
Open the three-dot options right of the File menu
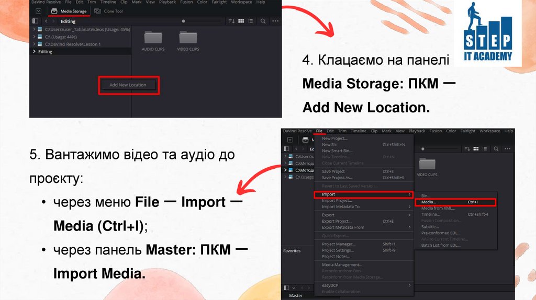point(508,149)
